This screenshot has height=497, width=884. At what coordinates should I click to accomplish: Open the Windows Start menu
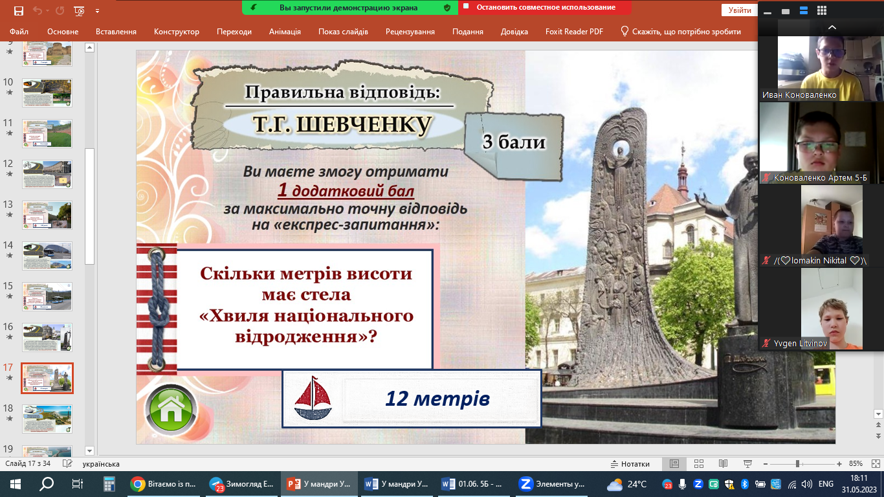pos(16,483)
